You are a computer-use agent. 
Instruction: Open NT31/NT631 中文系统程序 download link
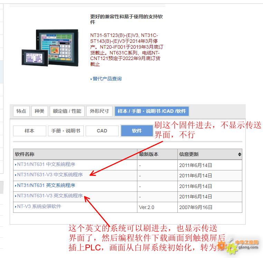pyautogui.click(x=46, y=165)
